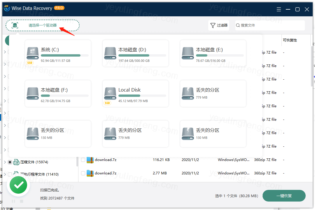Choose the 130 MB lost partition below drive F

click(x=58, y=134)
